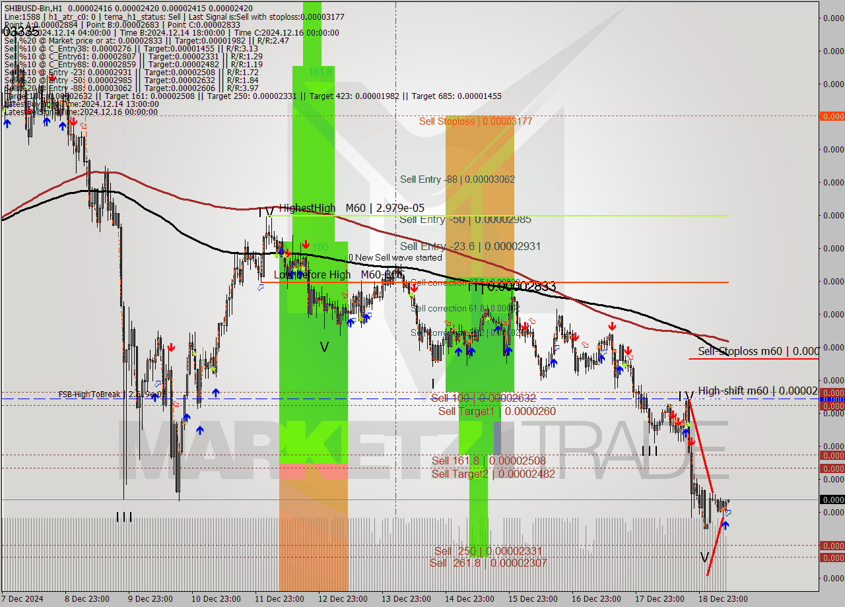Select the Sell-Stoploss m60 label
The height and width of the screenshot is (607, 845).
coord(758,352)
